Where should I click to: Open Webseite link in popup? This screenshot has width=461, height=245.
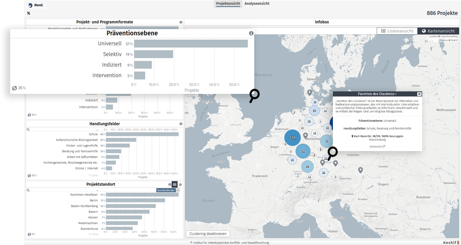point(377,146)
